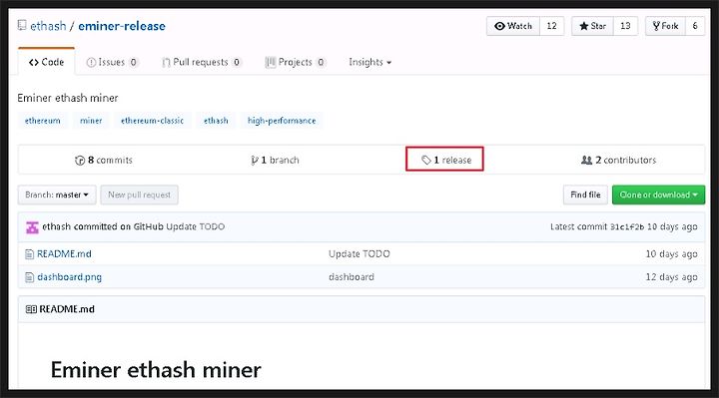Click the "Eminer ethash miner" README heading

pyautogui.click(x=156, y=370)
